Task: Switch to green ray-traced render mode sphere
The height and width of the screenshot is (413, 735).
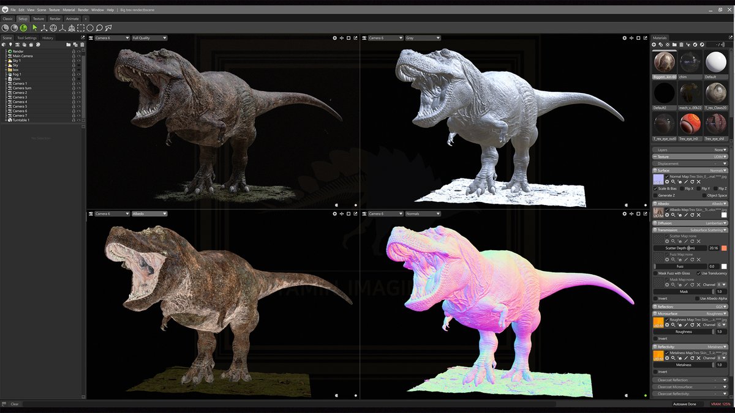Action: click(23, 28)
